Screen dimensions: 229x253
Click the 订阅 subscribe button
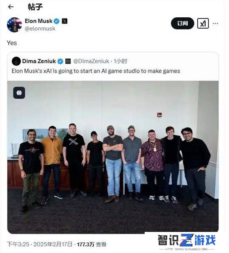point(183,23)
